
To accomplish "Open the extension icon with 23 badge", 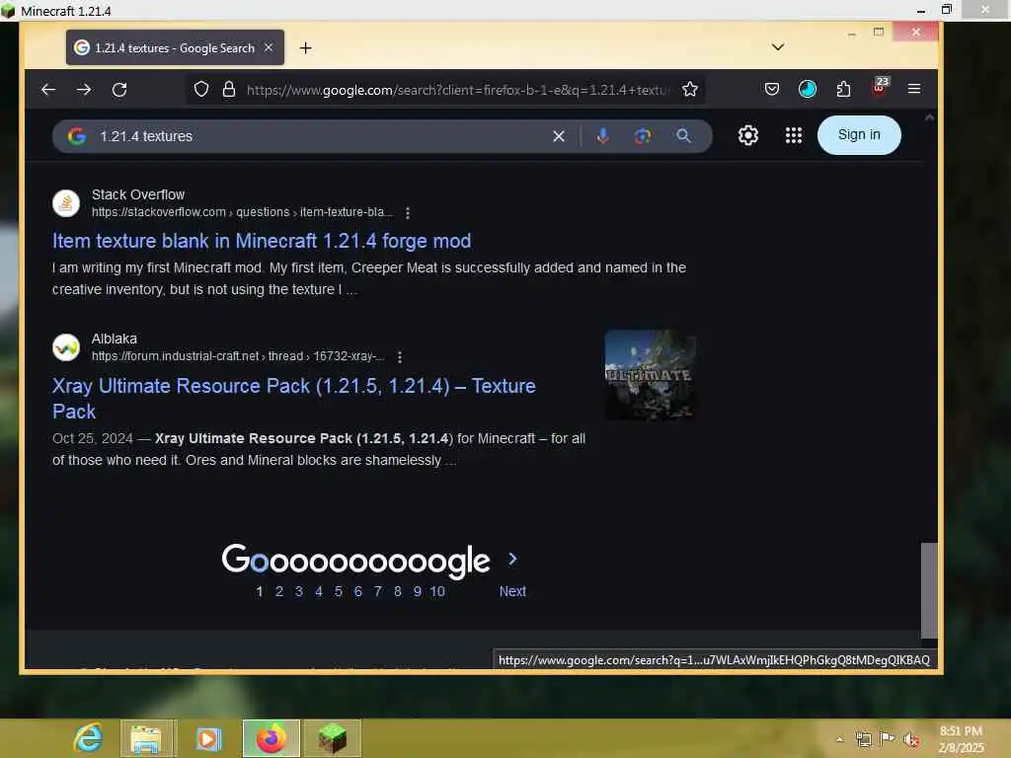I will tap(881, 87).
